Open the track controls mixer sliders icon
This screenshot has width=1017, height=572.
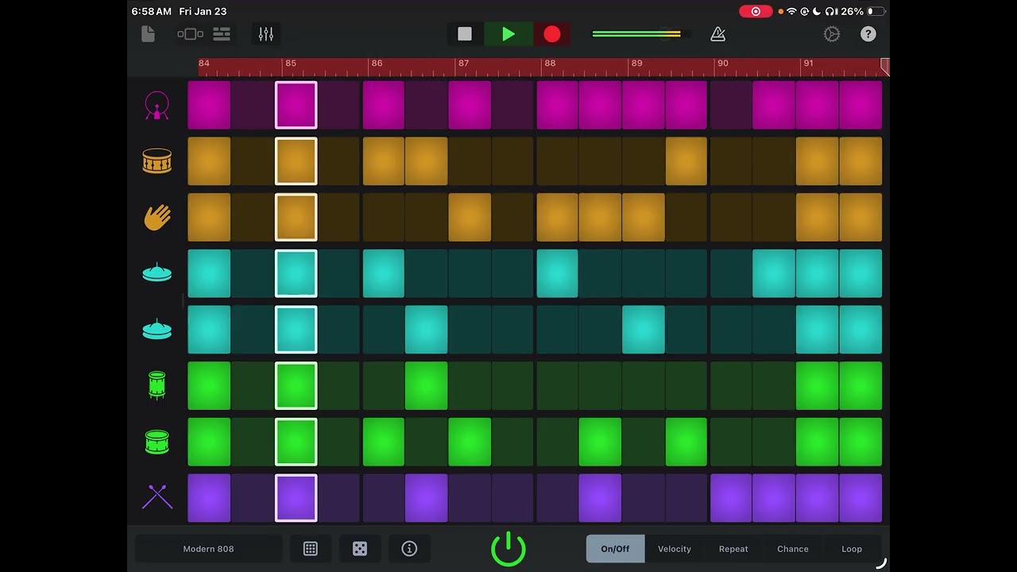(265, 34)
